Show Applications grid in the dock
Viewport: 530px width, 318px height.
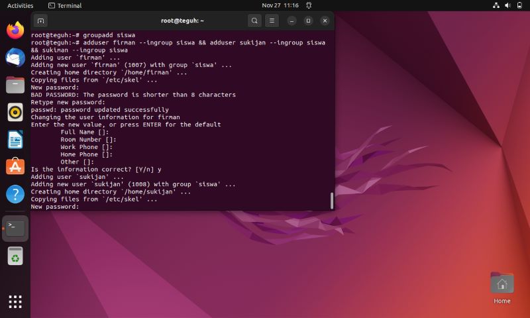coord(15,301)
